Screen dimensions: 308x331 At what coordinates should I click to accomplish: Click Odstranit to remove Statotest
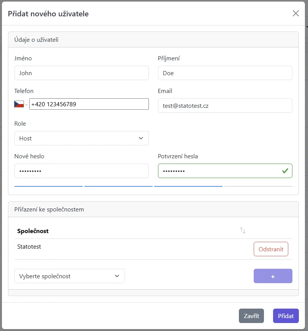click(x=271, y=249)
